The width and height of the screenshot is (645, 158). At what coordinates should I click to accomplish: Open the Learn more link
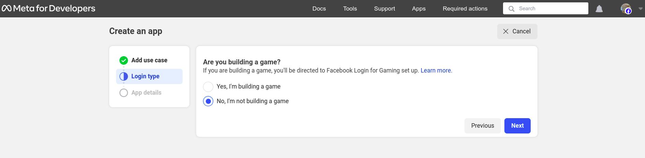coord(436,70)
